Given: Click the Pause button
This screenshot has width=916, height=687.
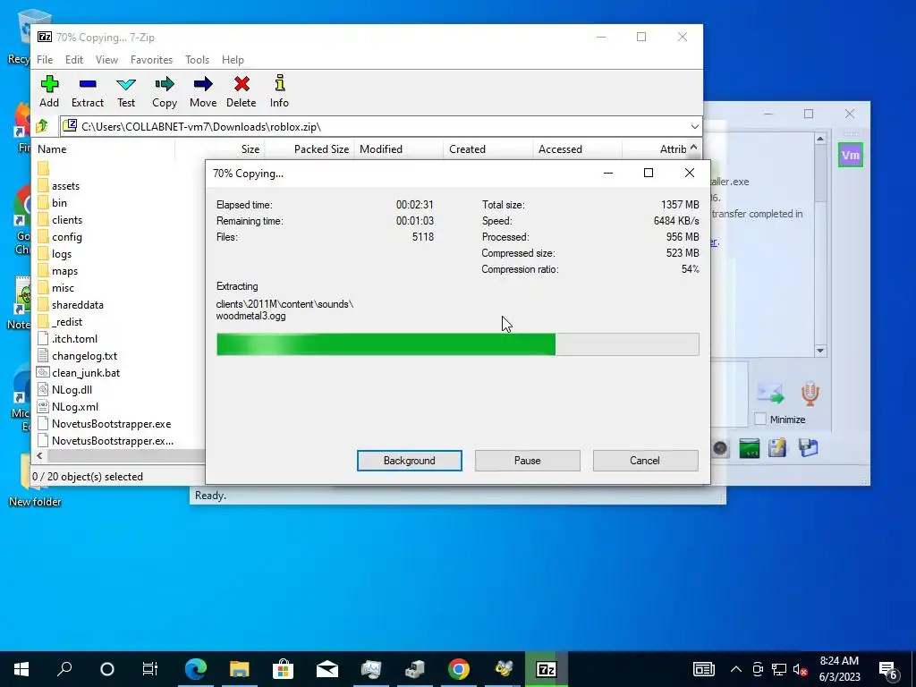Looking at the screenshot, I should click(527, 461).
